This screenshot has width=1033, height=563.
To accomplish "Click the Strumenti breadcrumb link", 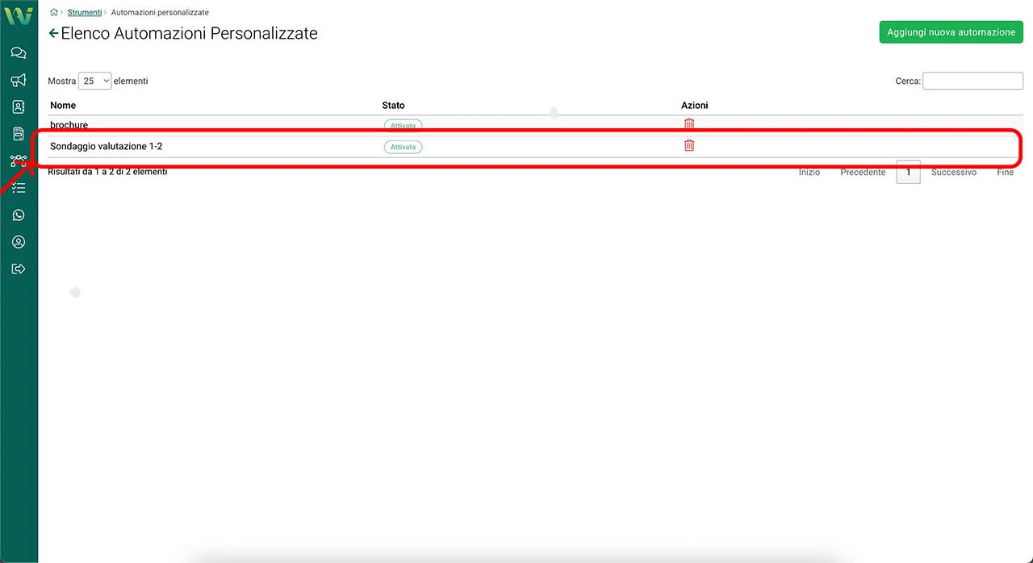I will pos(85,12).
